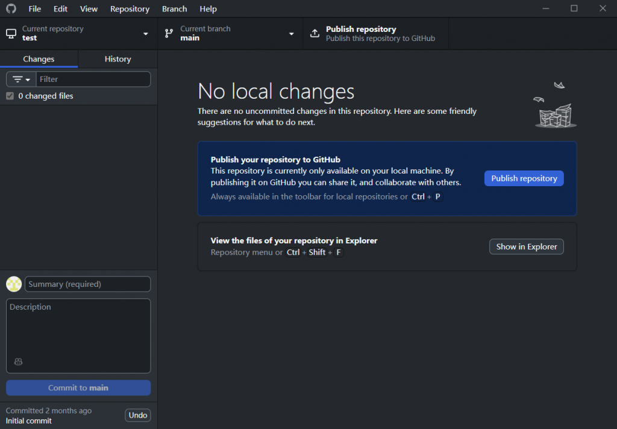Open the filter options dropdown
This screenshot has width=617, height=429.
(x=21, y=79)
